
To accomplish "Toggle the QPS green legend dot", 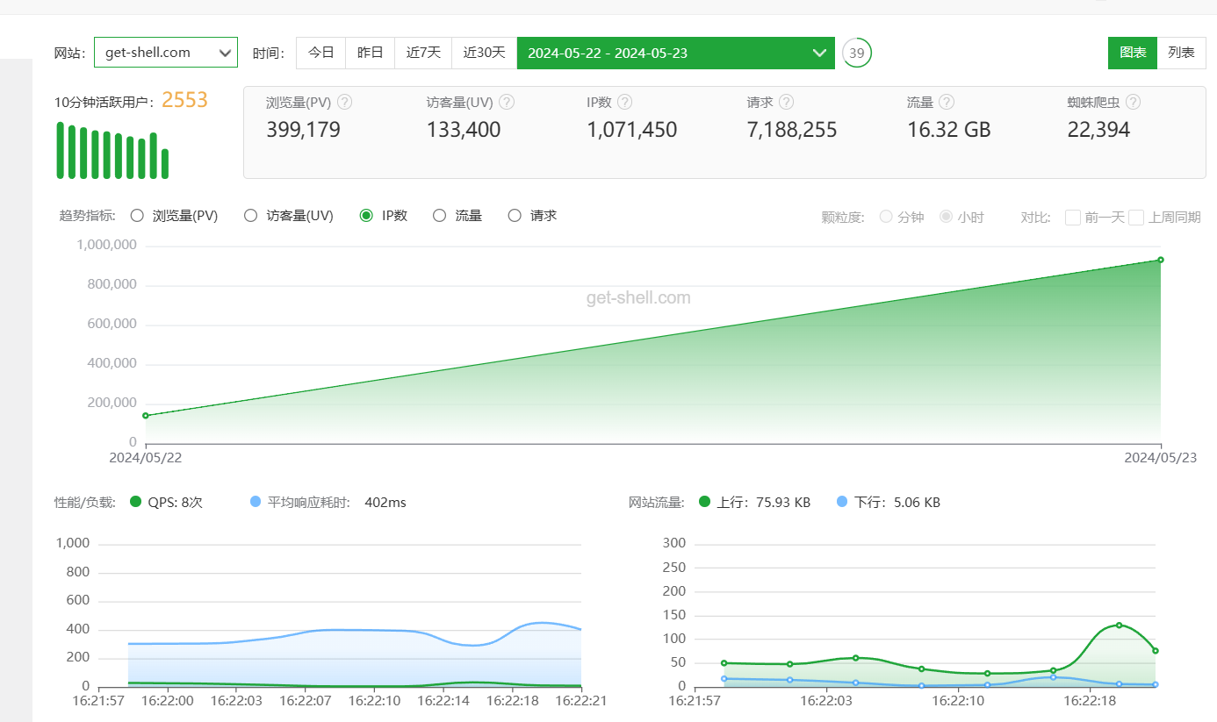I will tap(135, 502).
